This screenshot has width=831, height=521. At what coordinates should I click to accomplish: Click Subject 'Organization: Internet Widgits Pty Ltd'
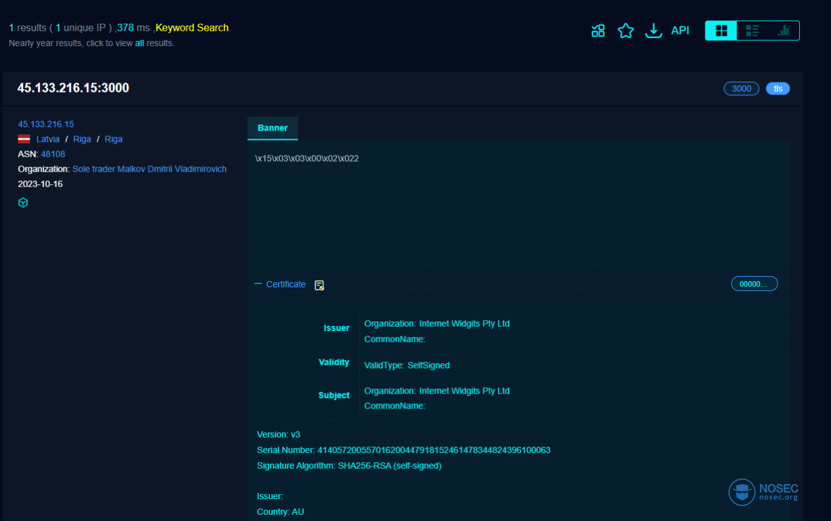(437, 391)
